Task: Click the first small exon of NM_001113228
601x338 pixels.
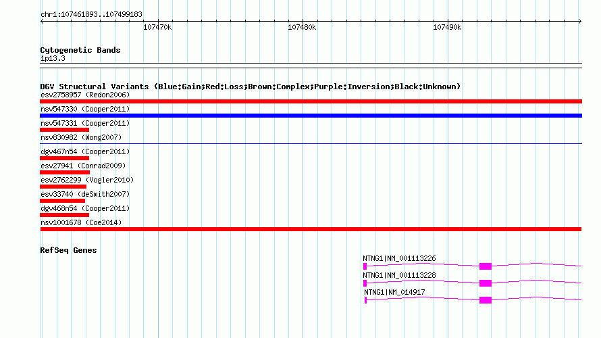Action: click(x=365, y=283)
